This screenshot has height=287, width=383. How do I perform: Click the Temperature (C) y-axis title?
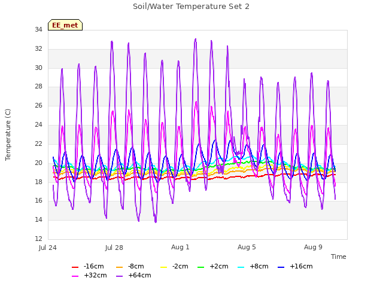tap(8, 135)
